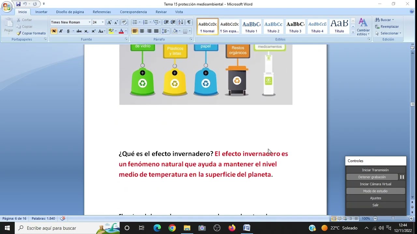Open Google Chrome from taskbar
The width and height of the screenshot is (417, 234).
(x=172, y=228)
